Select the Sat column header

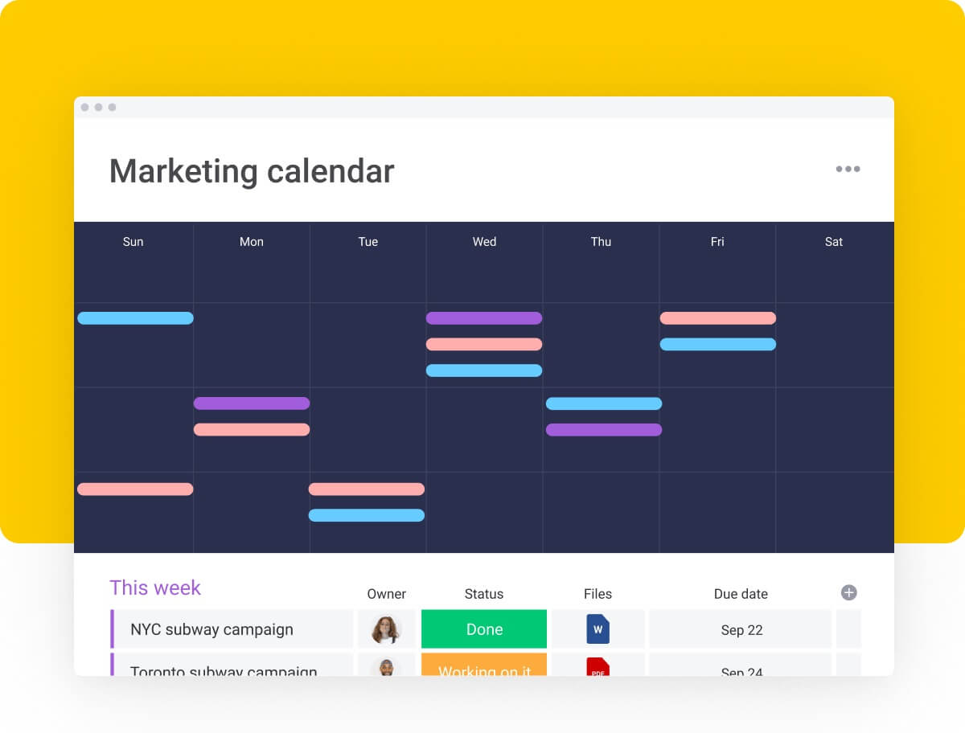(x=833, y=241)
